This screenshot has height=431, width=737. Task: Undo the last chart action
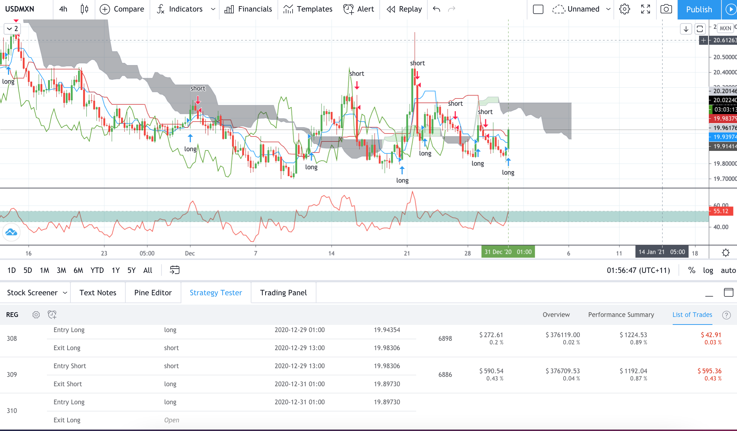(436, 9)
